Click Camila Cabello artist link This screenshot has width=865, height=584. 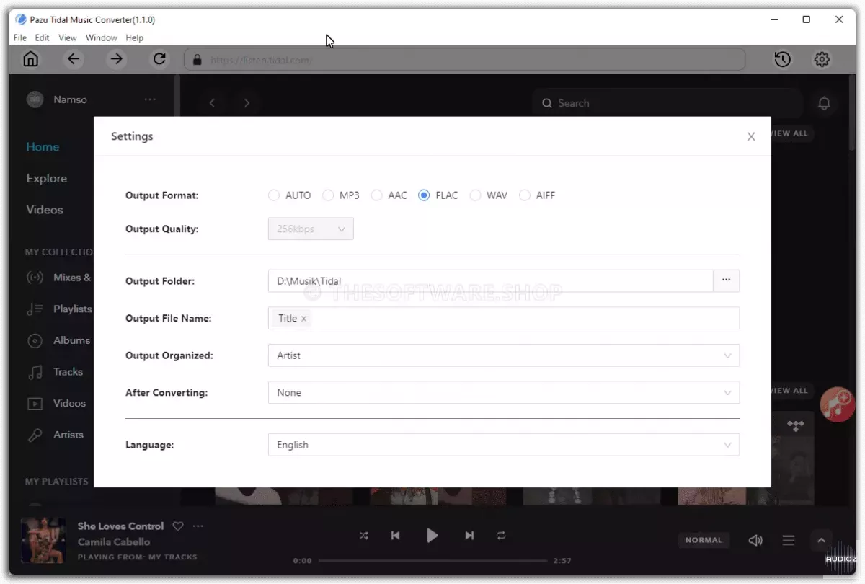(x=114, y=541)
